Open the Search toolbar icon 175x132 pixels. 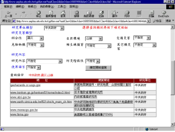click(76, 14)
